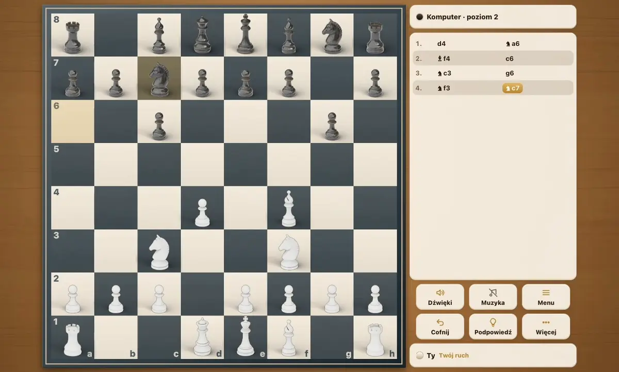
Task: Expand more options with Więcej
Action: tap(546, 327)
